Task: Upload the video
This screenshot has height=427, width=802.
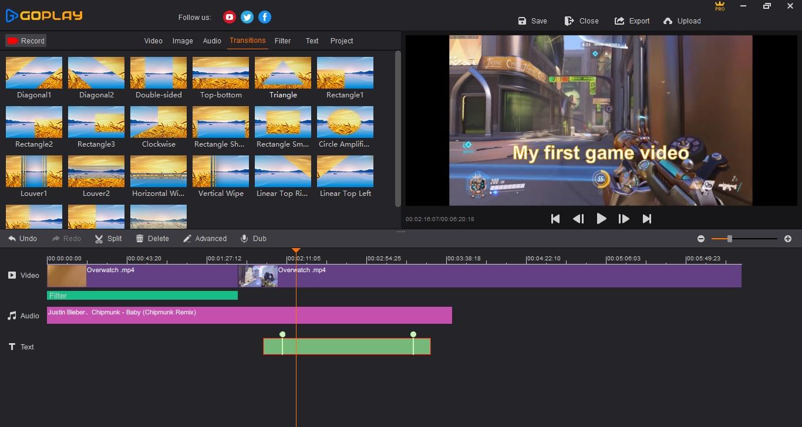Action: coord(682,21)
